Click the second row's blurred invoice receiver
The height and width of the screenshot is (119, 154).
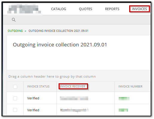(x=74, y=110)
